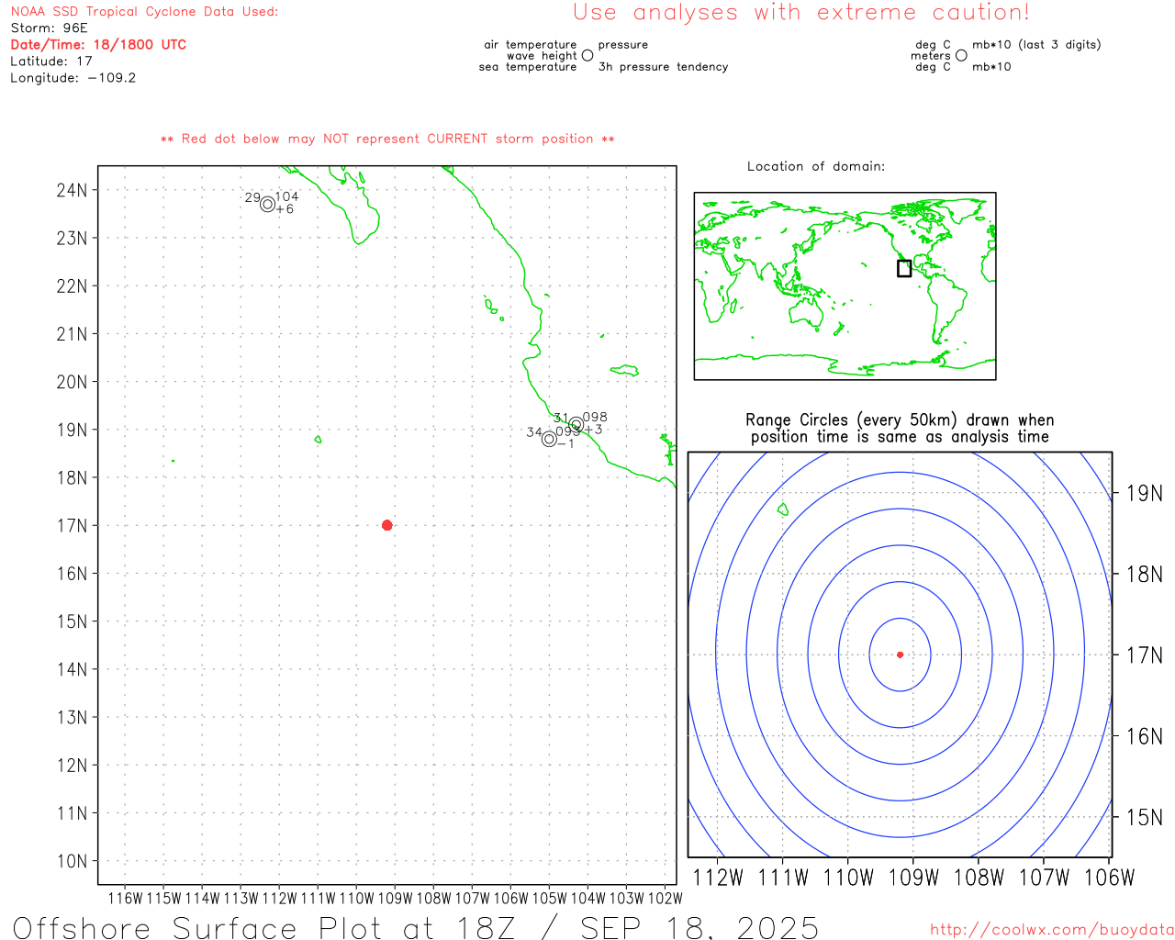Click '109W' label on range circles plot
The width and height of the screenshot is (1175, 940).
point(914,878)
